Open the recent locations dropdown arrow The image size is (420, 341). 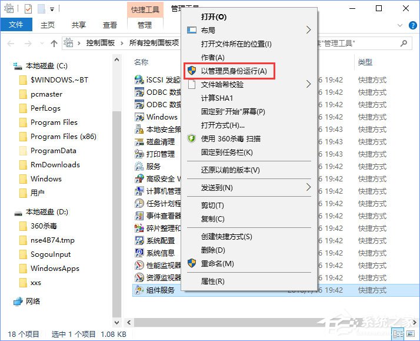42,43
